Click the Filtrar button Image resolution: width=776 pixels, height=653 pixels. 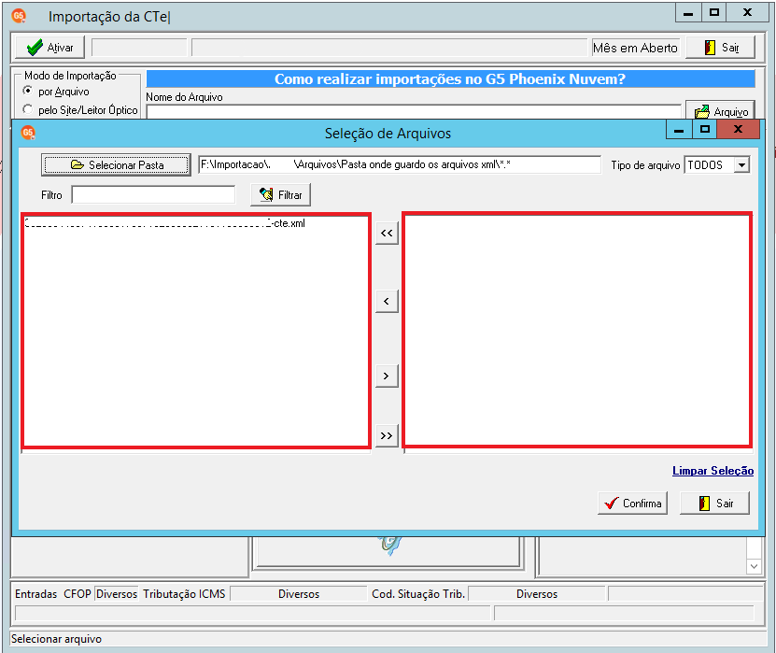280,194
